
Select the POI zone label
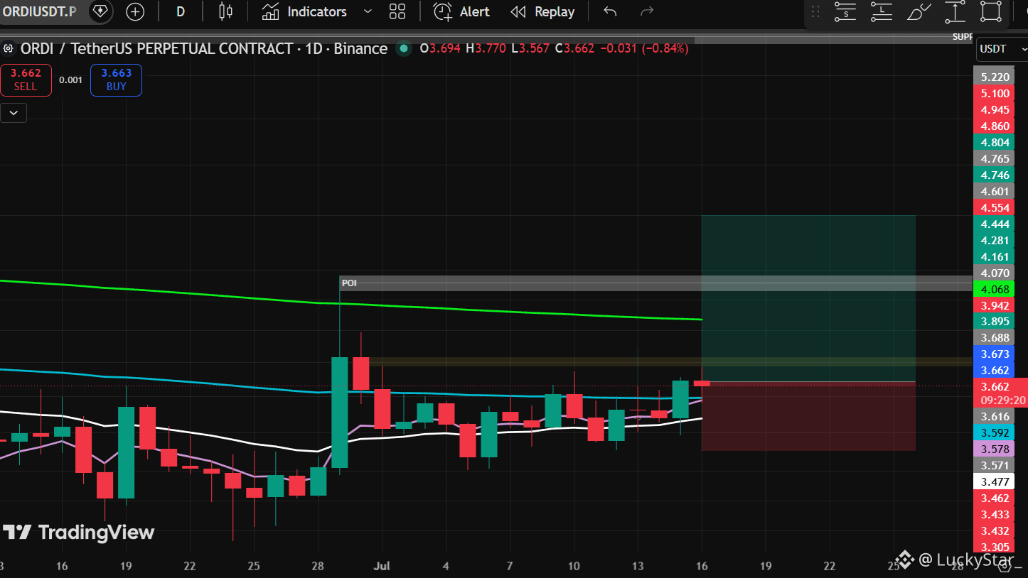pos(349,283)
